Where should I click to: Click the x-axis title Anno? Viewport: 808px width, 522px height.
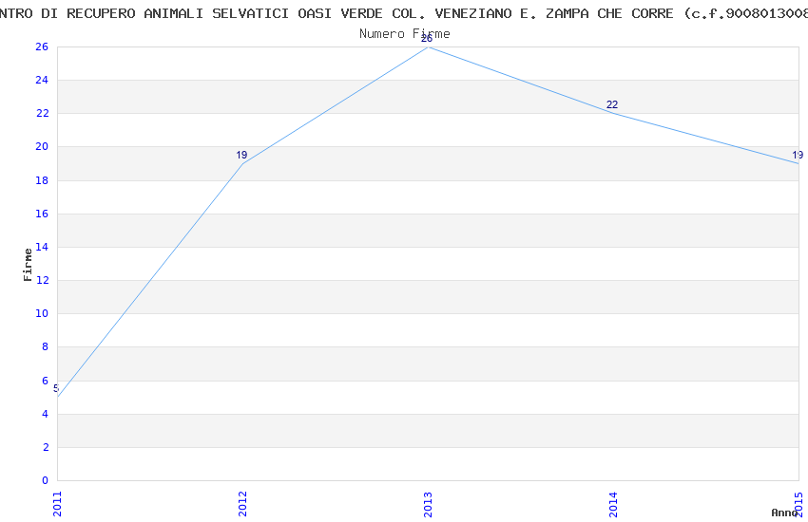point(784,513)
